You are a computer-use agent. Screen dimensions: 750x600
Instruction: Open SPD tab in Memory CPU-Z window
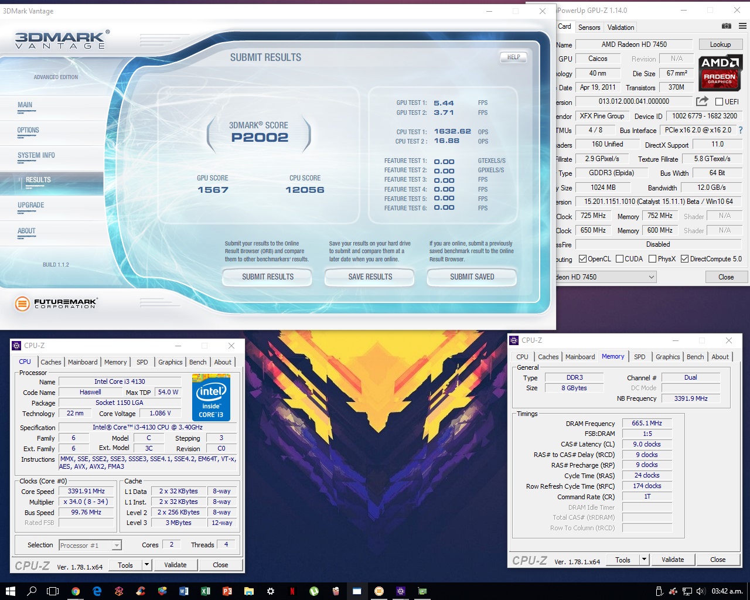click(x=640, y=357)
